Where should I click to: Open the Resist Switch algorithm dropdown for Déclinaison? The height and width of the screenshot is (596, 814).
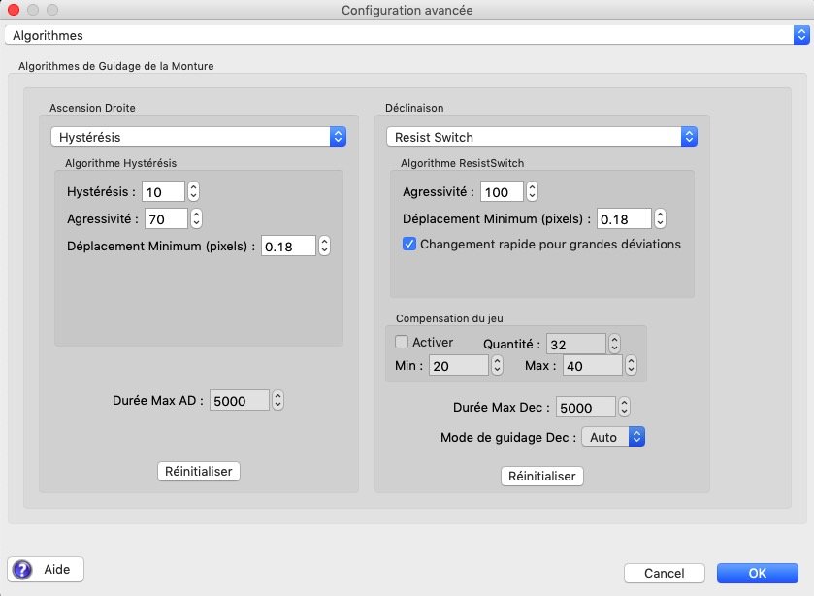tap(541, 137)
